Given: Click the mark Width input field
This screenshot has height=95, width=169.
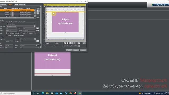Looking at the screenshot, I should [x=11, y=31].
